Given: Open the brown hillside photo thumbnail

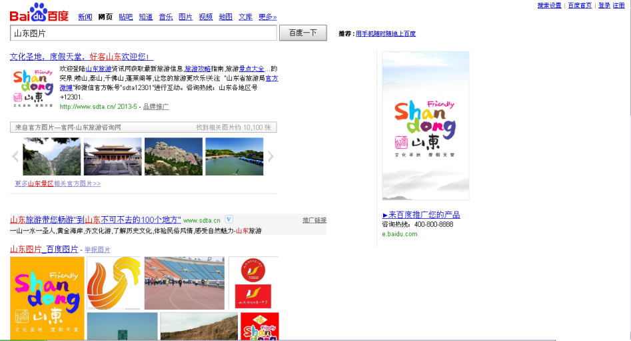Looking at the screenshot, I should pyautogui.click(x=199, y=326).
